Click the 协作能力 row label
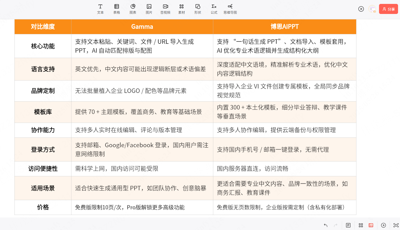 [x=43, y=130]
